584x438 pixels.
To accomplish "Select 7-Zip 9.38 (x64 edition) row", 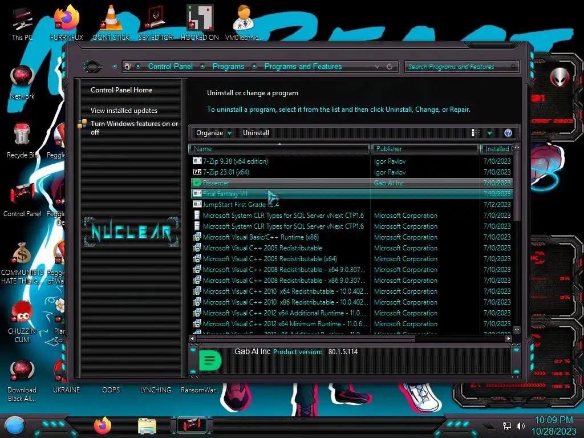I will tap(352, 161).
